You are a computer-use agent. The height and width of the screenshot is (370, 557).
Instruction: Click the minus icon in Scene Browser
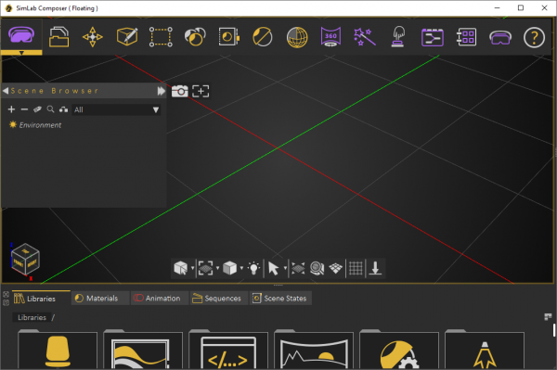pyautogui.click(x=24, y=109)
